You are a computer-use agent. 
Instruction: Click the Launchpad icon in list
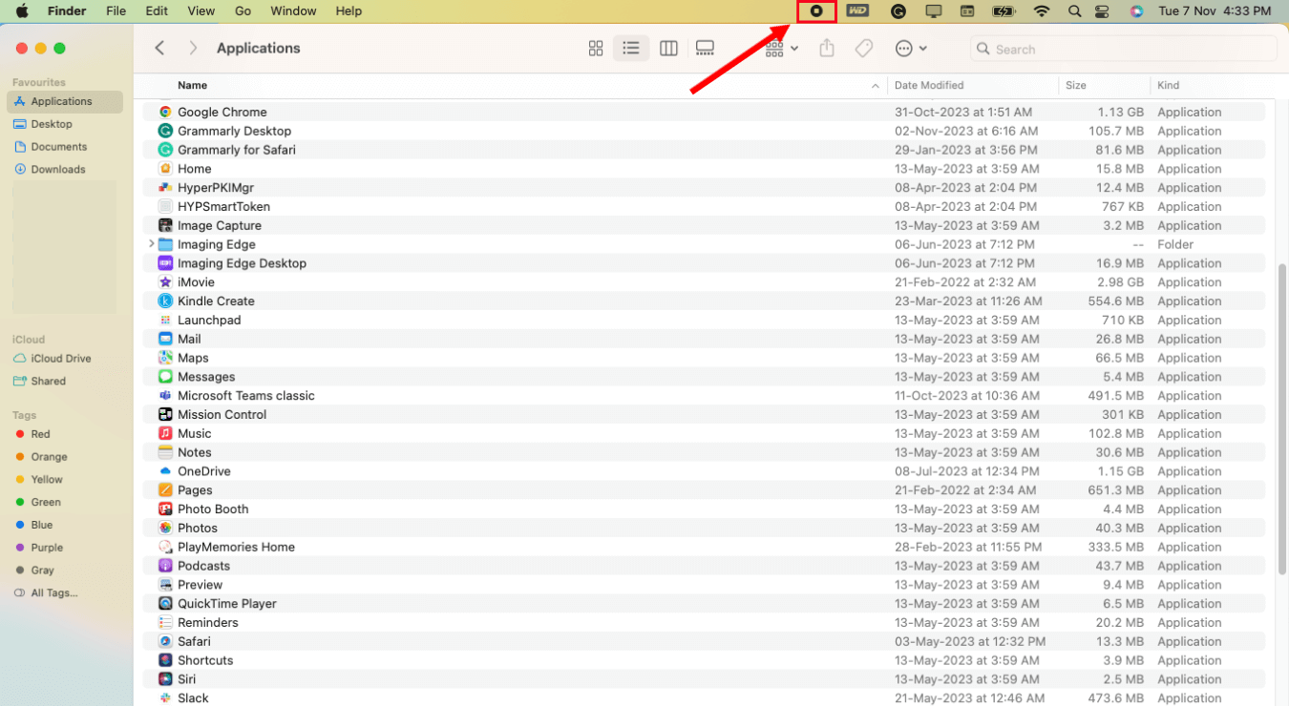(165, 320)
